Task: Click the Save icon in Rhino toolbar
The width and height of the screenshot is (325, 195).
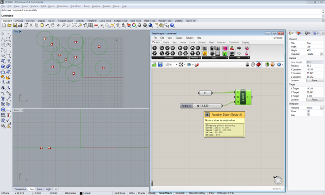Action: (x=15, y=25)
